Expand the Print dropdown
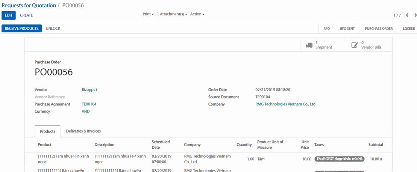 coord(148,14)
